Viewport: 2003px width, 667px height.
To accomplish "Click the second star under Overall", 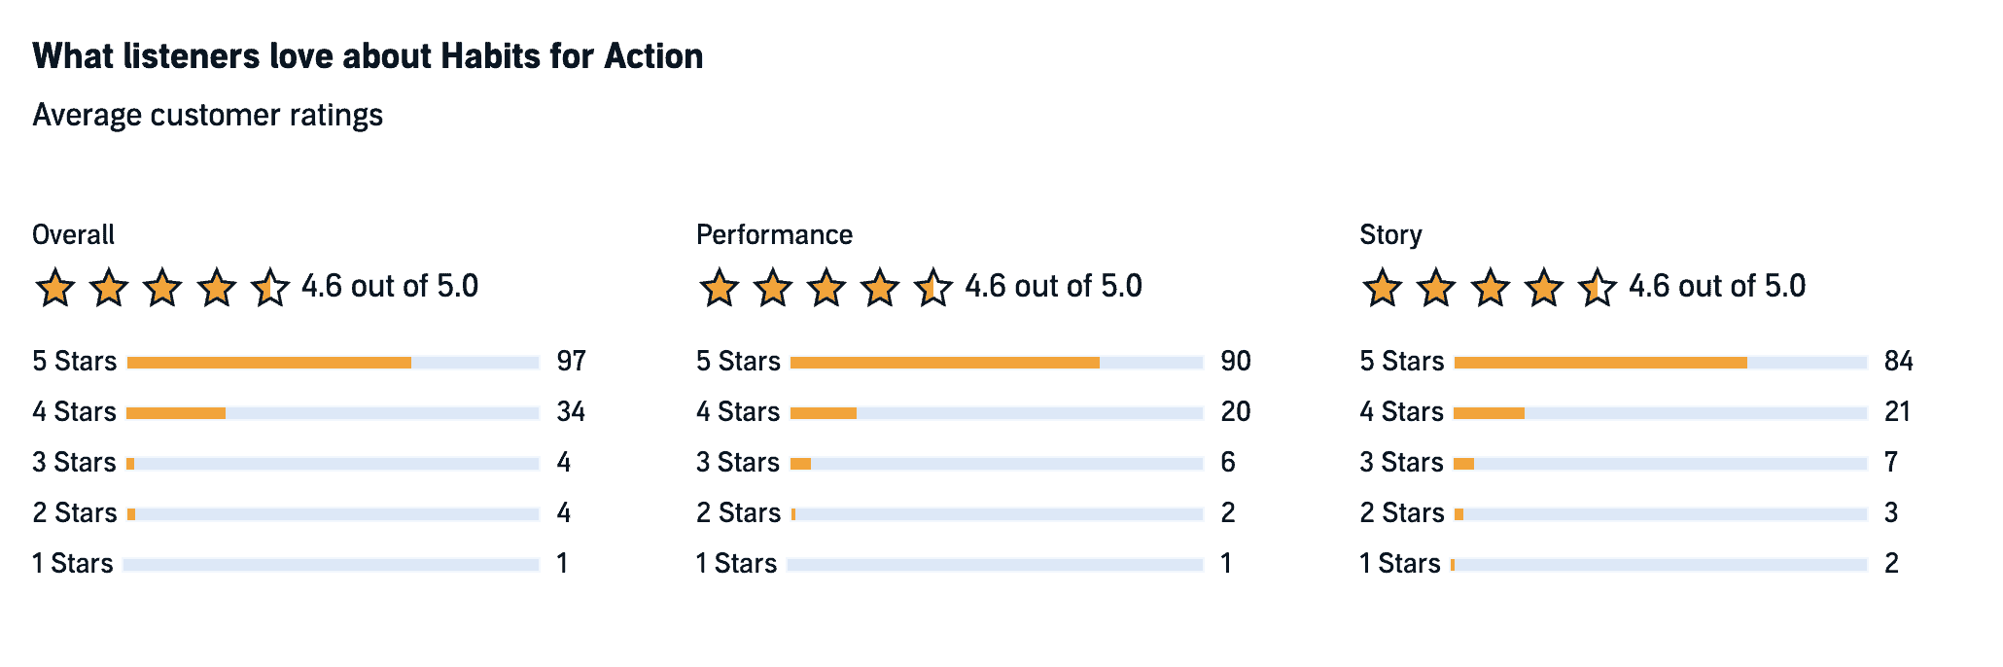I will click(x=108, y=289).
